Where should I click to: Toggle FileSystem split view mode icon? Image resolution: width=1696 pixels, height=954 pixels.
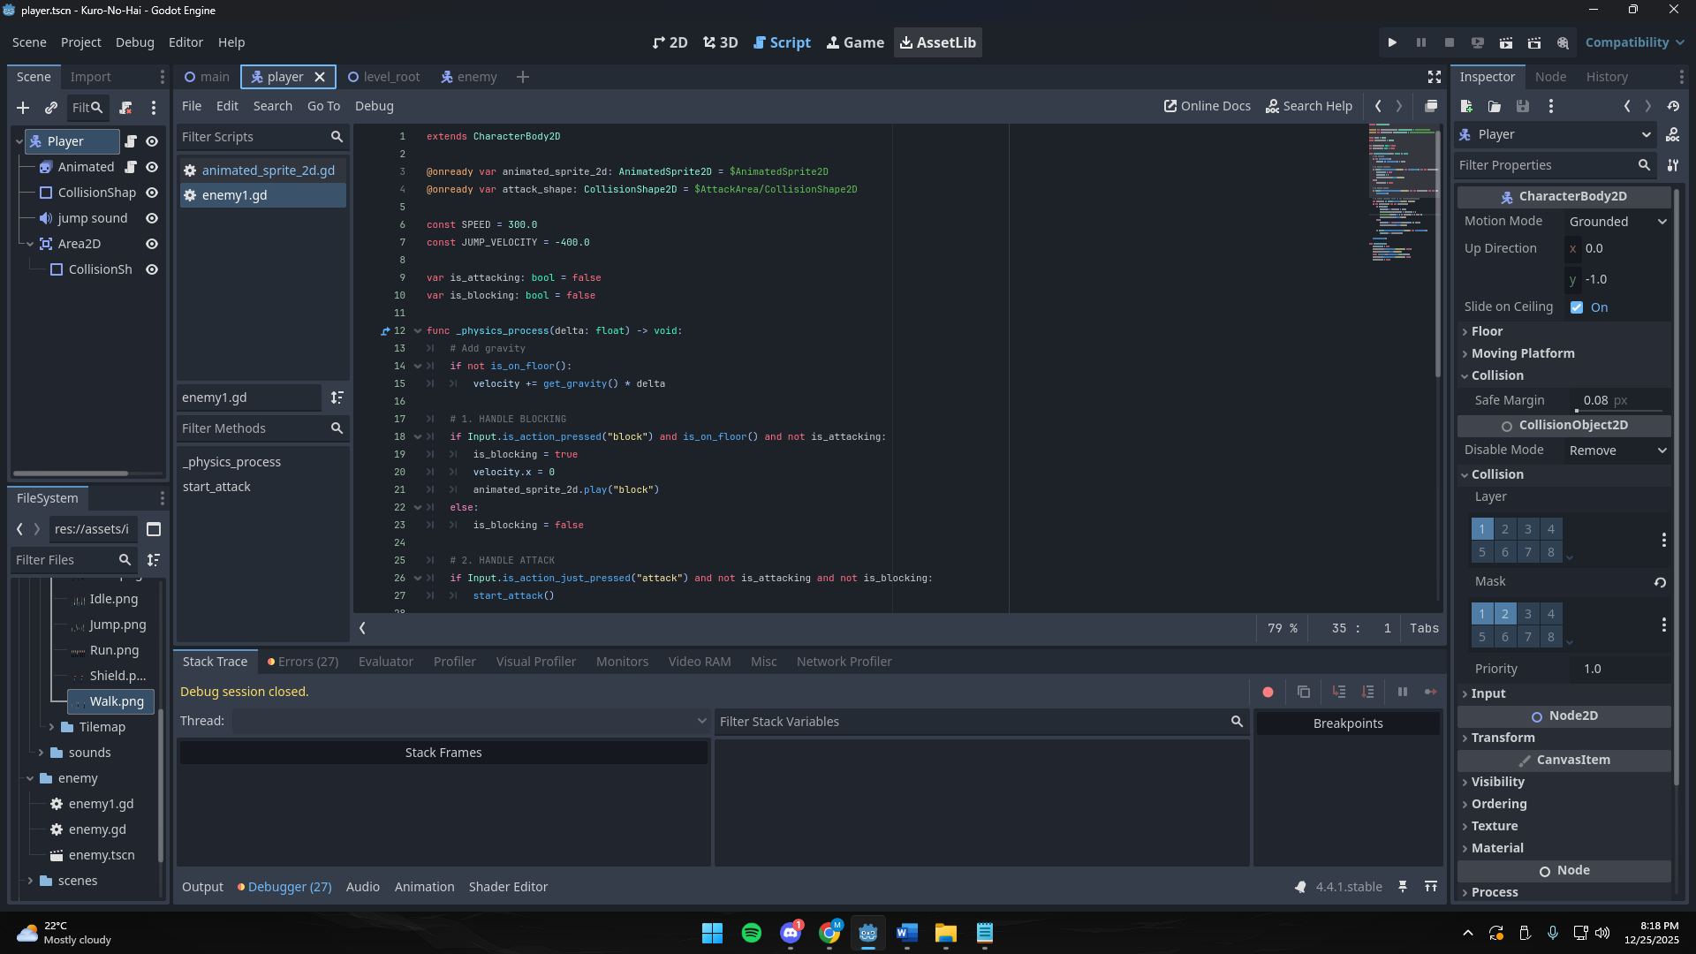(153, 529)
